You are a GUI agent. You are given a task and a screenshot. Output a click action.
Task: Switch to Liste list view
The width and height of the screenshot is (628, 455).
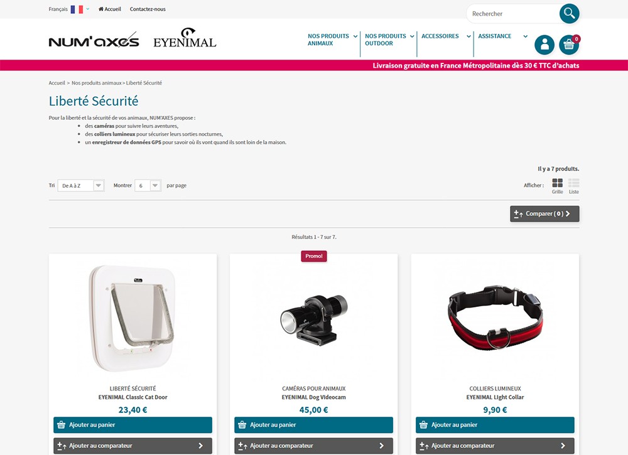point(573,186)
